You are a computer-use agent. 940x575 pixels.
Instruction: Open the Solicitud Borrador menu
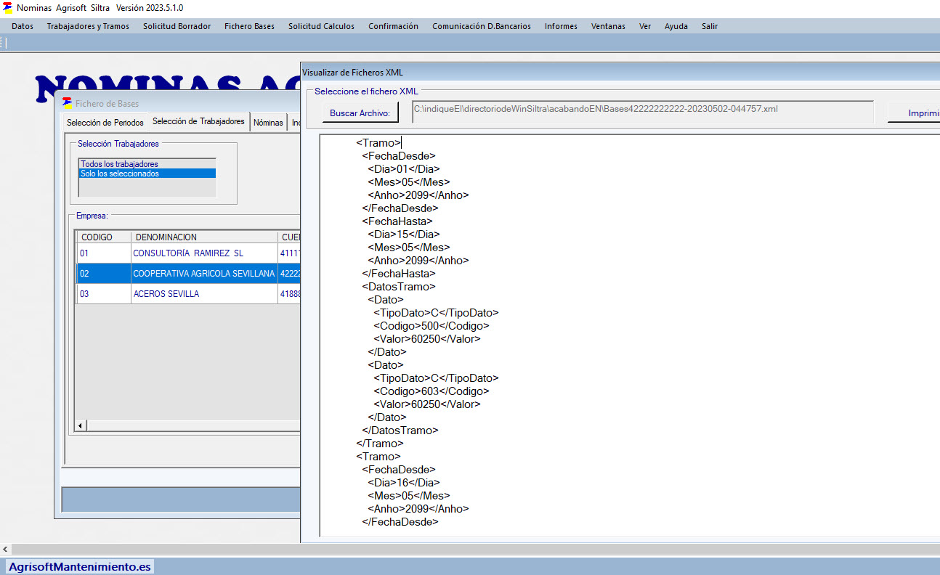click(177, 26)
